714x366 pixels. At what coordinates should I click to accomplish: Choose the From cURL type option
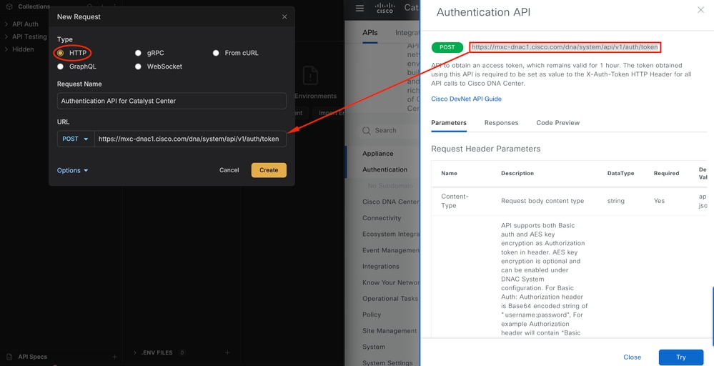[216, 53]
